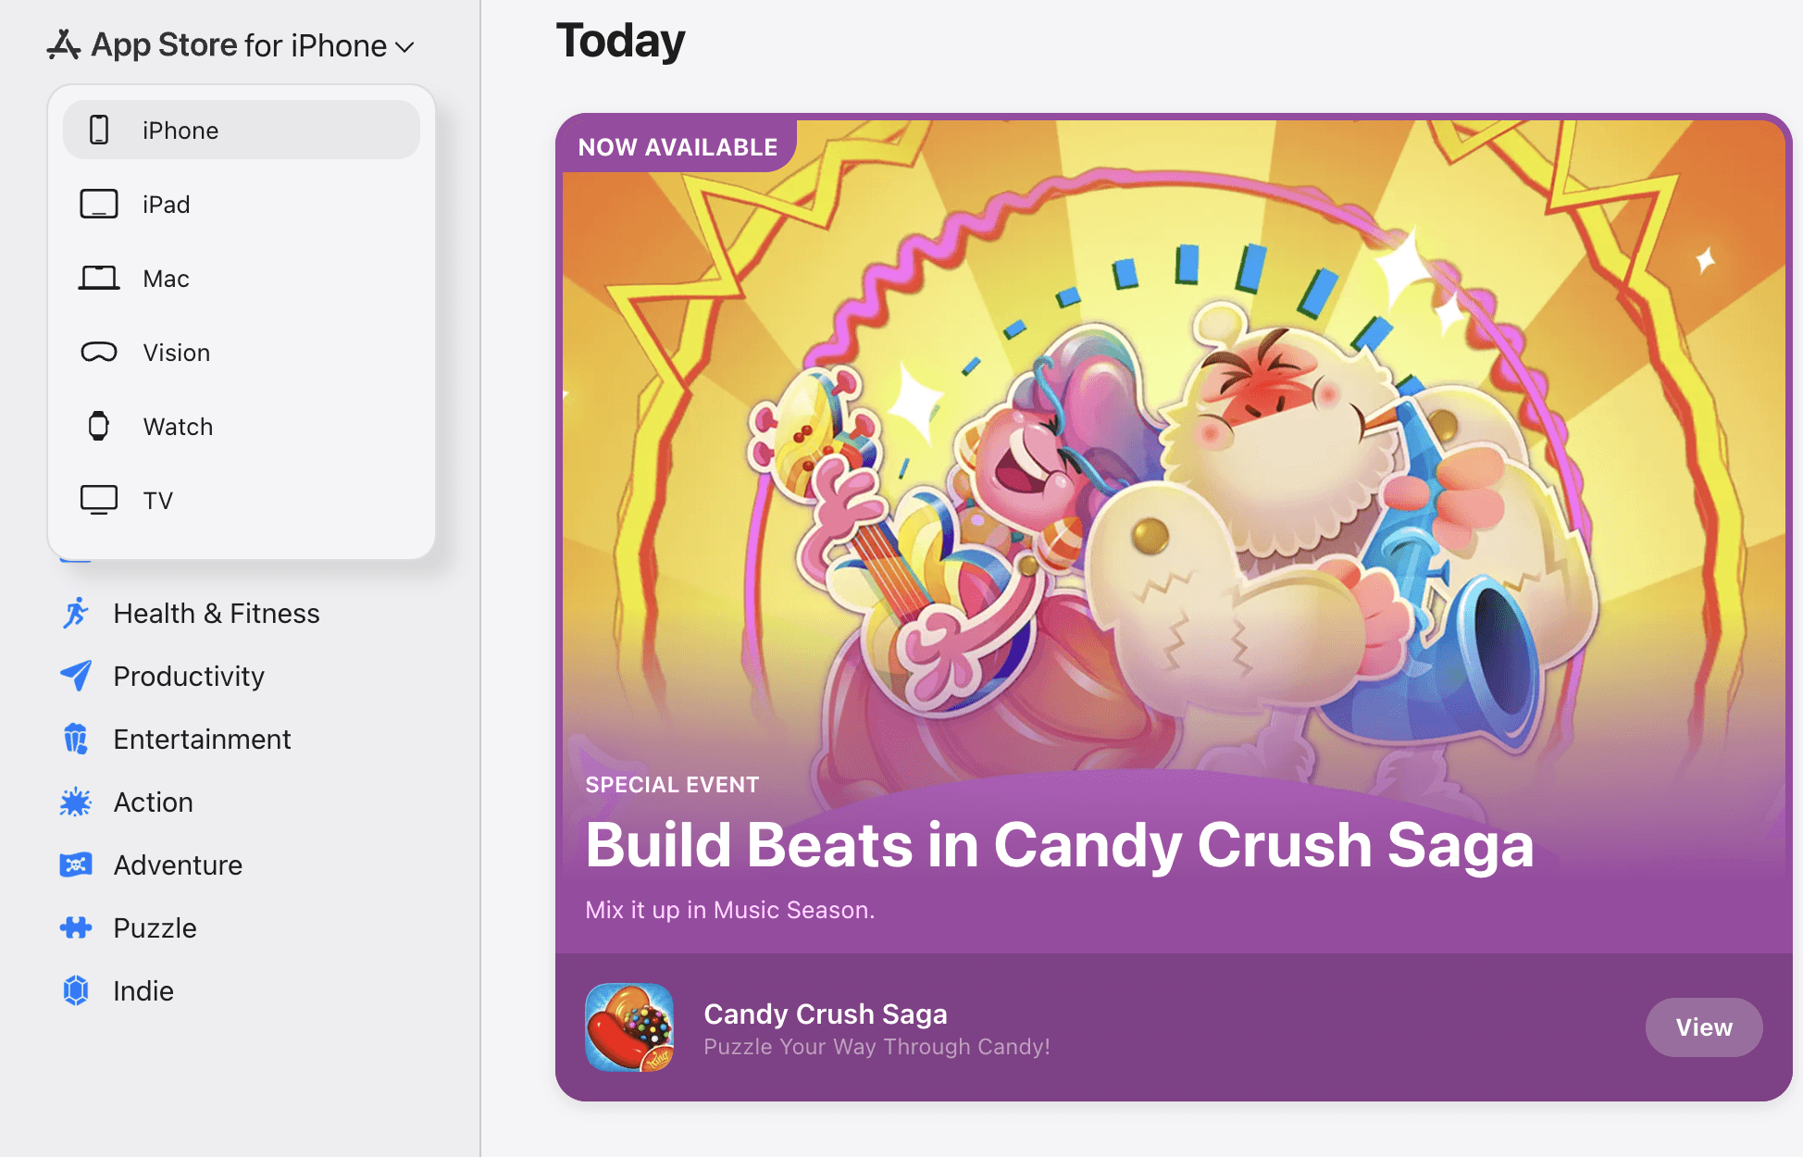This screenshot has height=1157, width=1803.
Task: Open the Entertainment category
Action: pos(201,739)
